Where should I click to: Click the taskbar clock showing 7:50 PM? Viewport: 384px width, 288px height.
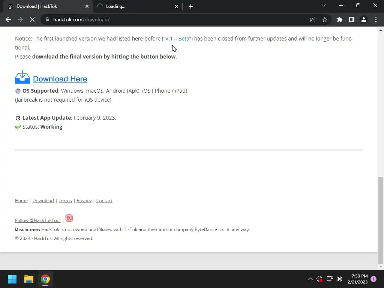pos(357,279)
